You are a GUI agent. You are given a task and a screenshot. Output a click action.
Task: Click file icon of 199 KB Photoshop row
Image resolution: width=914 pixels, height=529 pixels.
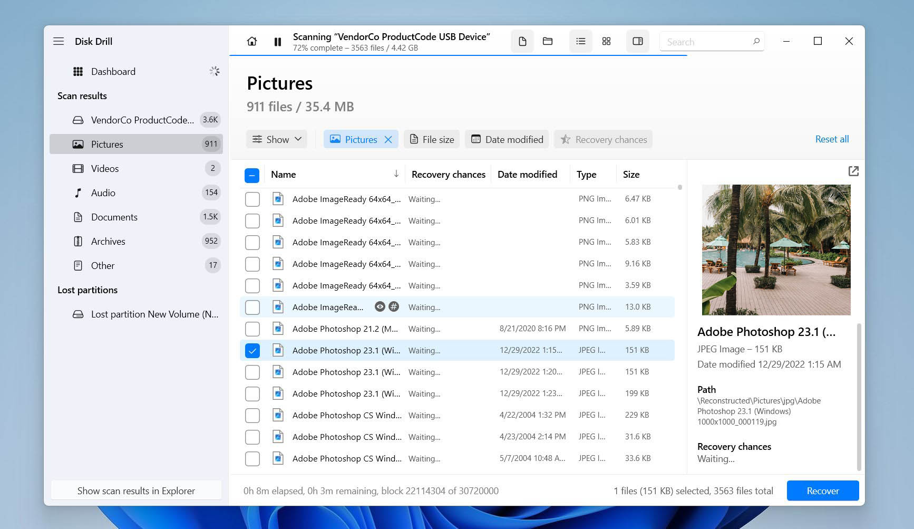(x=278, y=393)
